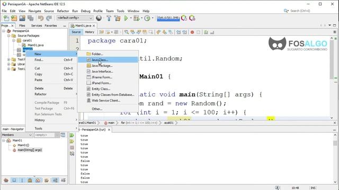This screenshot has width=339, height=190.
Task: Expand the Libraries node in project tree
Action: 9,64
